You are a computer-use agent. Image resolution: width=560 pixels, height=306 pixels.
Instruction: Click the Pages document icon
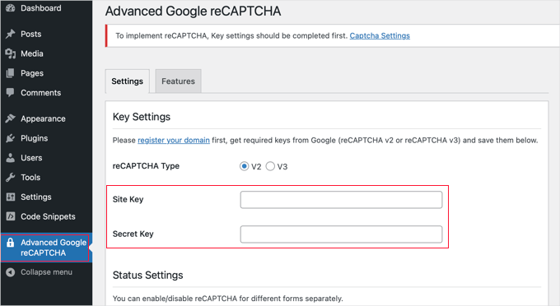[11, 73]
